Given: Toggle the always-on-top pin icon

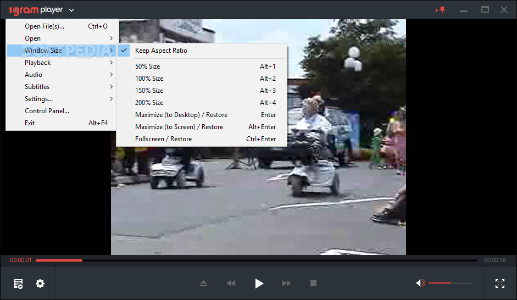Looking at the screenshot, I should 441,10.
